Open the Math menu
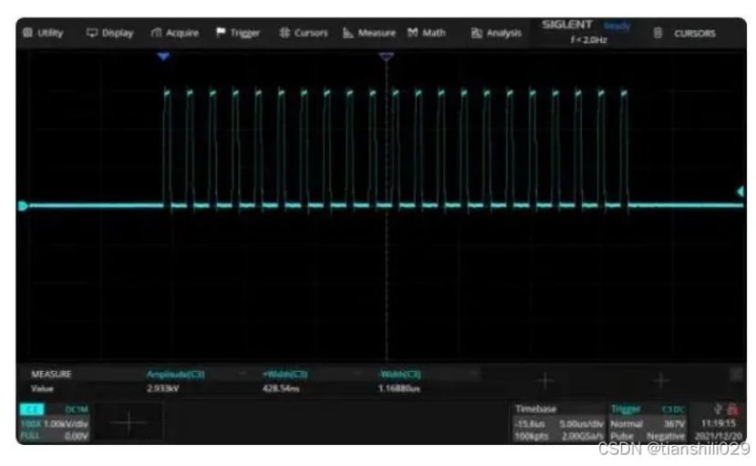756x466 pixels. pyautogui.click(x=427, y=33)
